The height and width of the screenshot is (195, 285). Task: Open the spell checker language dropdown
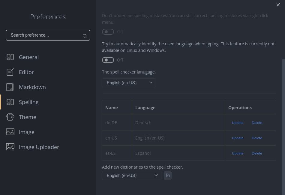(x=129, y=83)
